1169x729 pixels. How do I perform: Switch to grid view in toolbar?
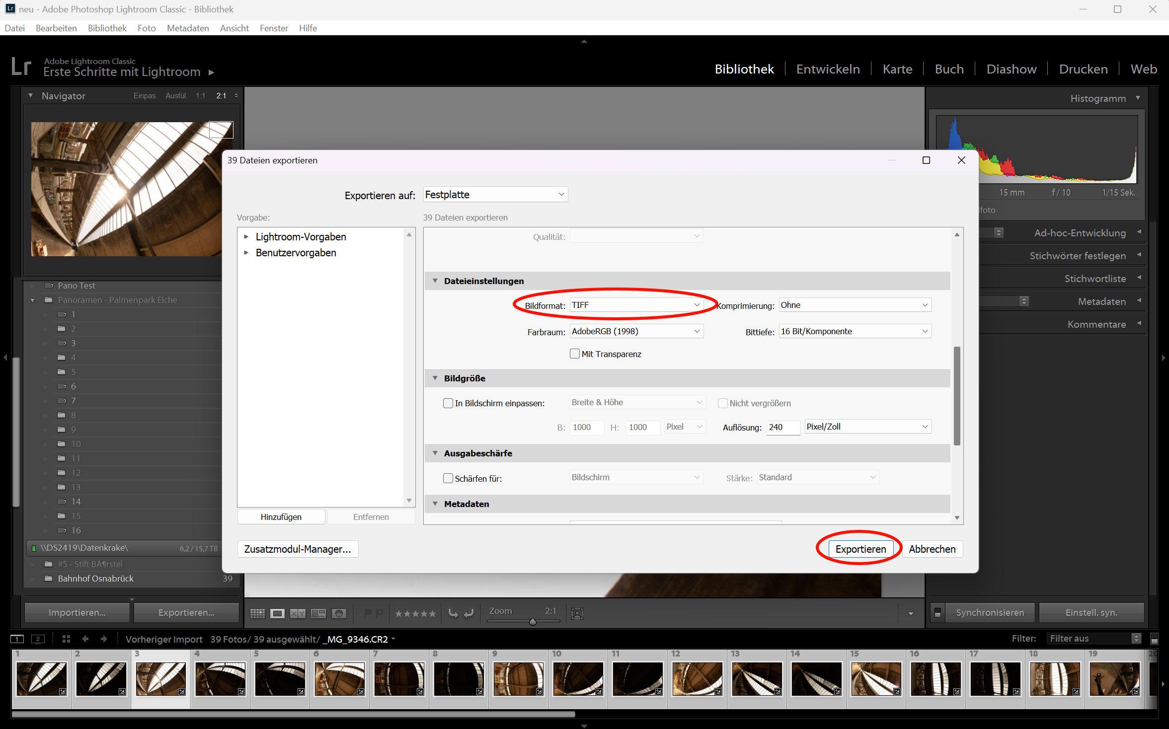coord(257,613)
